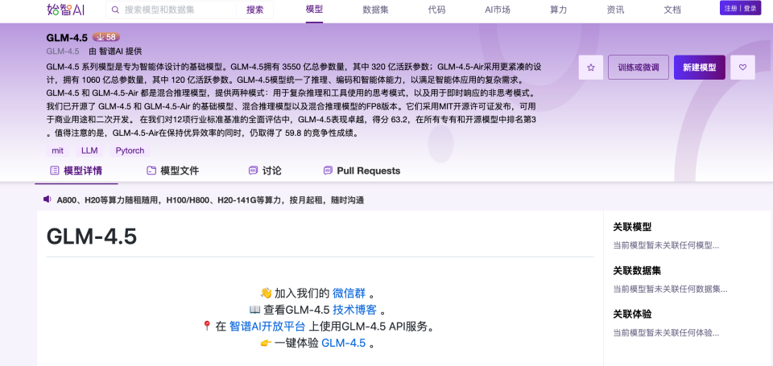Open the AI市场 navigation tab

[498, 10]
